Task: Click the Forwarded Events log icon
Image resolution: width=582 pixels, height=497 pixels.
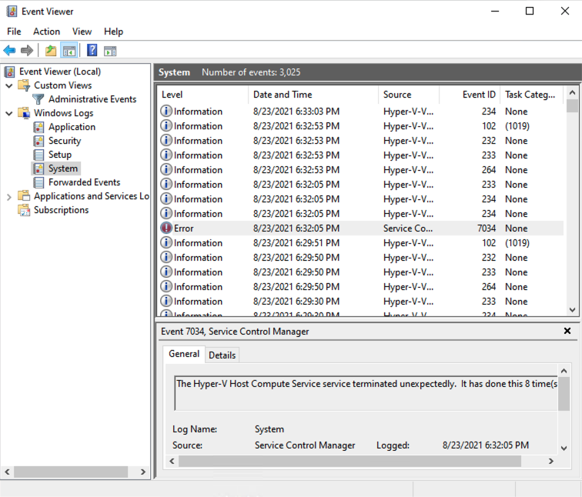Action: [38, 182]
